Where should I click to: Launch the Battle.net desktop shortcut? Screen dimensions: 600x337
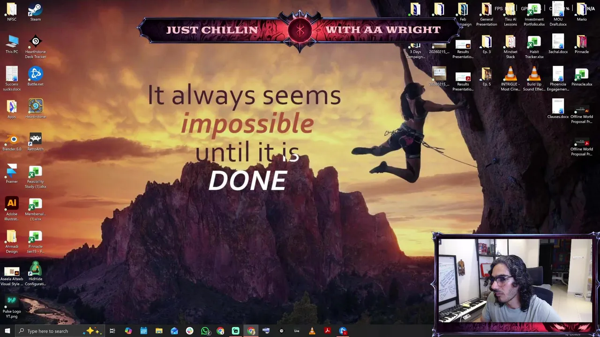(x=35, y=77)
